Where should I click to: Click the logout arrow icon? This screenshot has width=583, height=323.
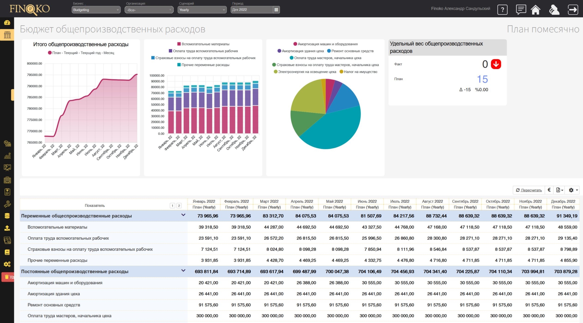573,10
